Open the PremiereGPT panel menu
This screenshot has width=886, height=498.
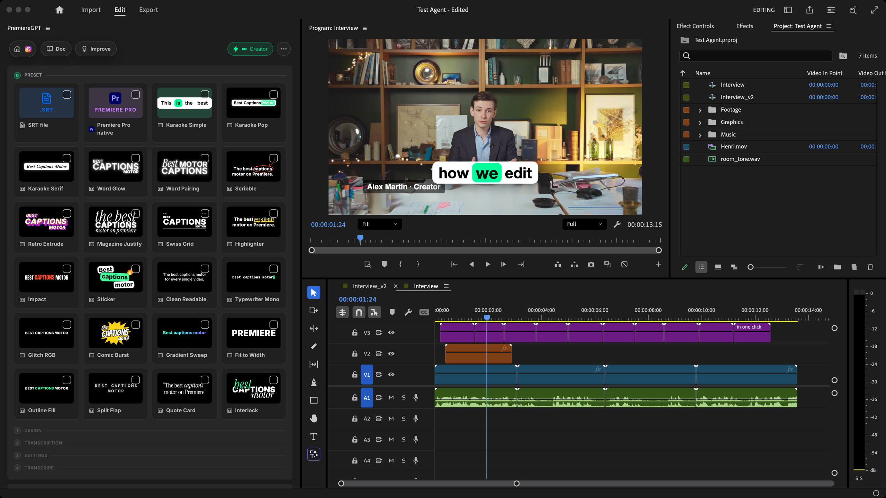[48, 28]
